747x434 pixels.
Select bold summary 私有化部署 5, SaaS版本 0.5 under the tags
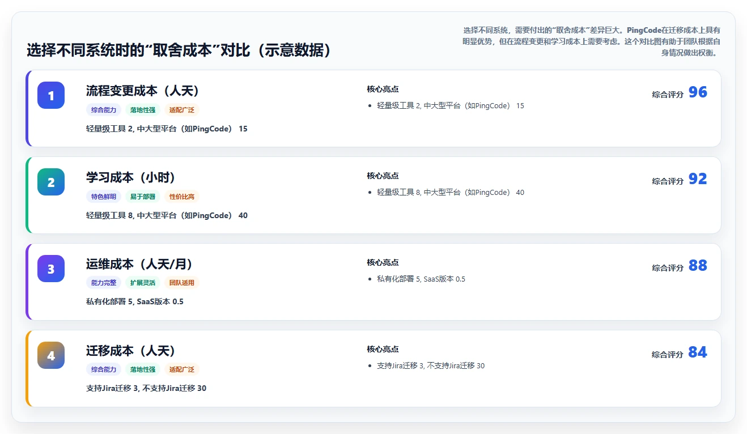(x=135, y=301)
